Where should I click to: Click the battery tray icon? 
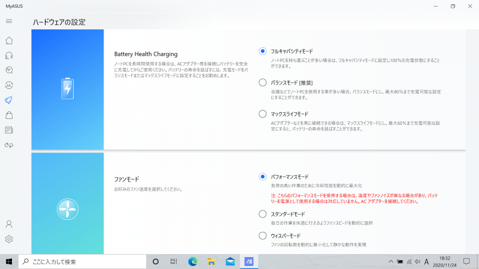[x=399, y=262]
